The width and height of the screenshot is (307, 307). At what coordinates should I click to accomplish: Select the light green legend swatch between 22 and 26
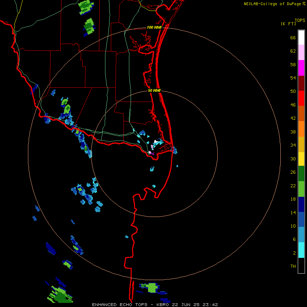coord(301,189)
